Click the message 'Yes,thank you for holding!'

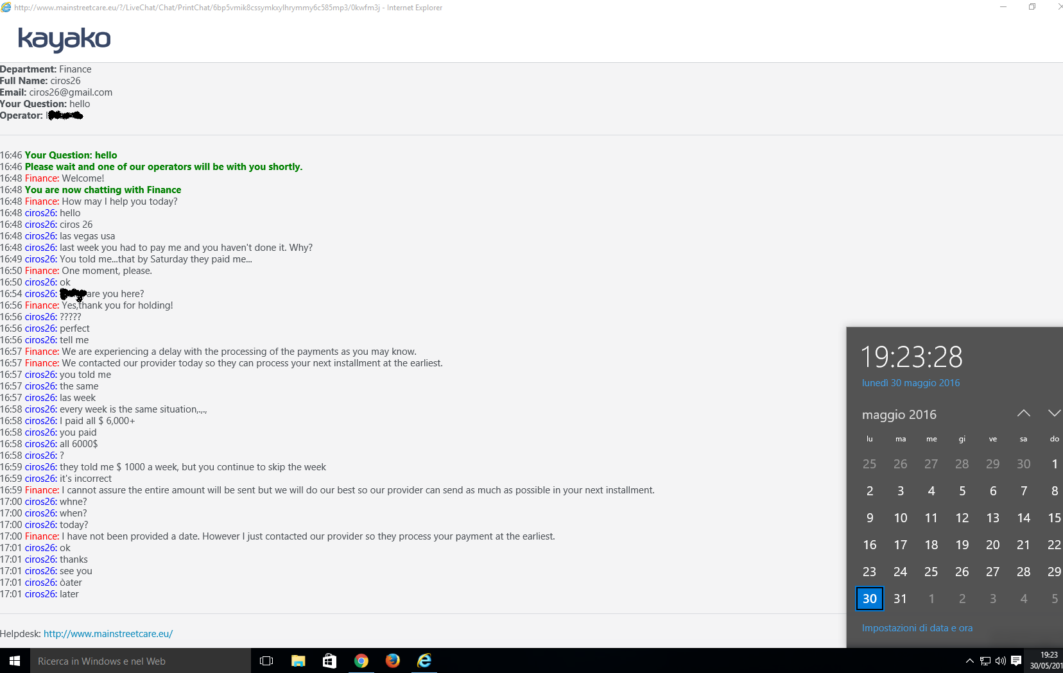pos(117,305)
